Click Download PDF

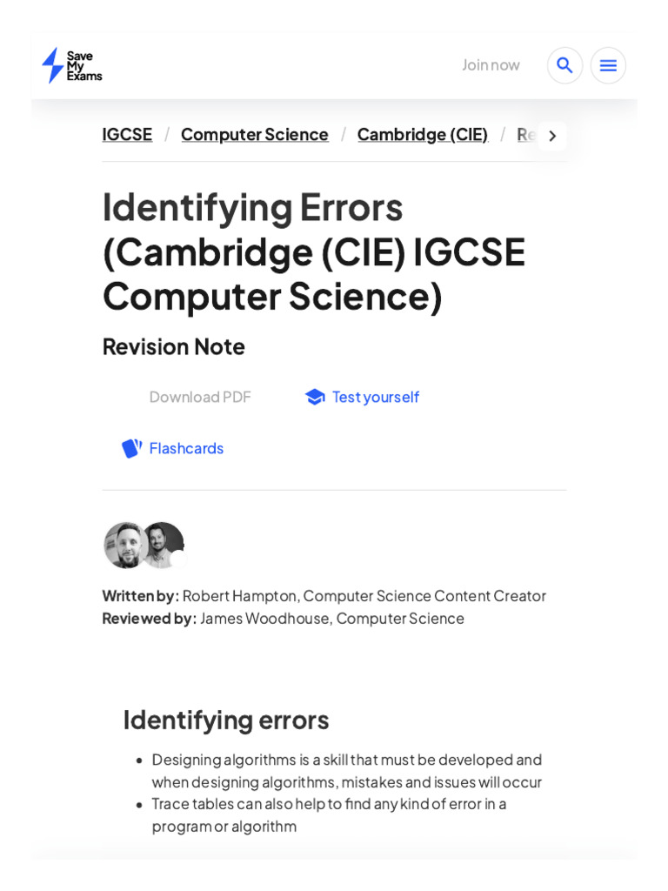pos(199,397)
